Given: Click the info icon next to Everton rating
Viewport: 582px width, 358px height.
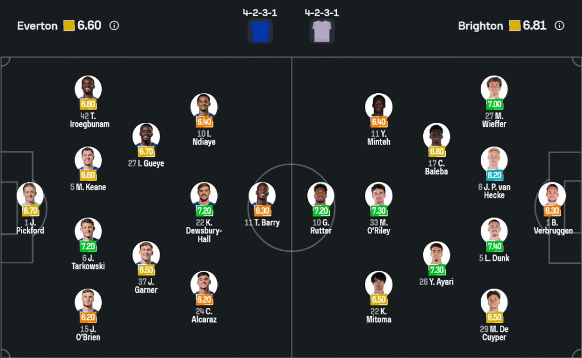Looking at the screenshot, I should point(114,26).
